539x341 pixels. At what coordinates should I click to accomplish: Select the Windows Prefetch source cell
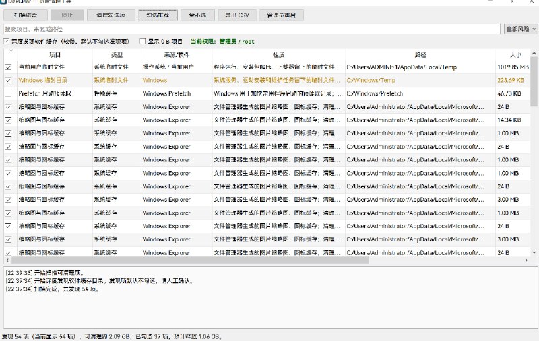click(177, 93)
